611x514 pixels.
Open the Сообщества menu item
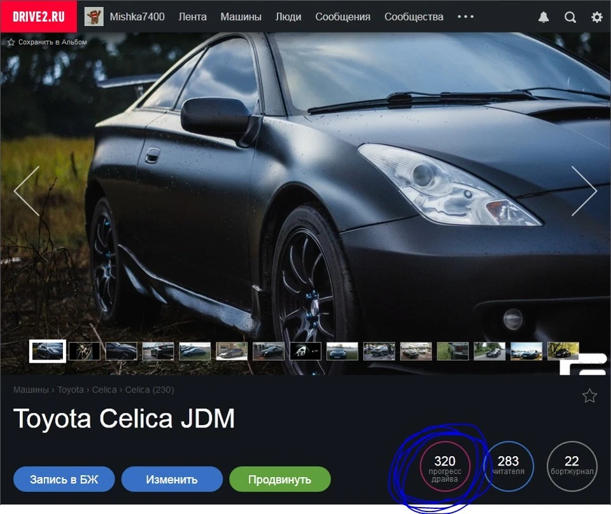414,17
